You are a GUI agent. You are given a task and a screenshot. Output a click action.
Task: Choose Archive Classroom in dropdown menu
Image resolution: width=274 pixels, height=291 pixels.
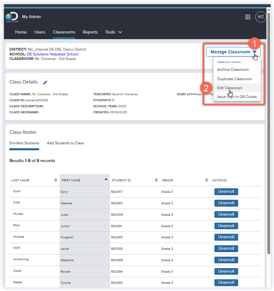click(233, 70)
